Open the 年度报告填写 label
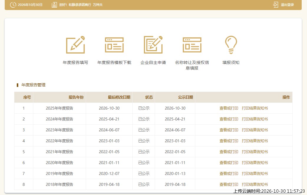The height and width of the screenshot is (195, 307). 75,62
